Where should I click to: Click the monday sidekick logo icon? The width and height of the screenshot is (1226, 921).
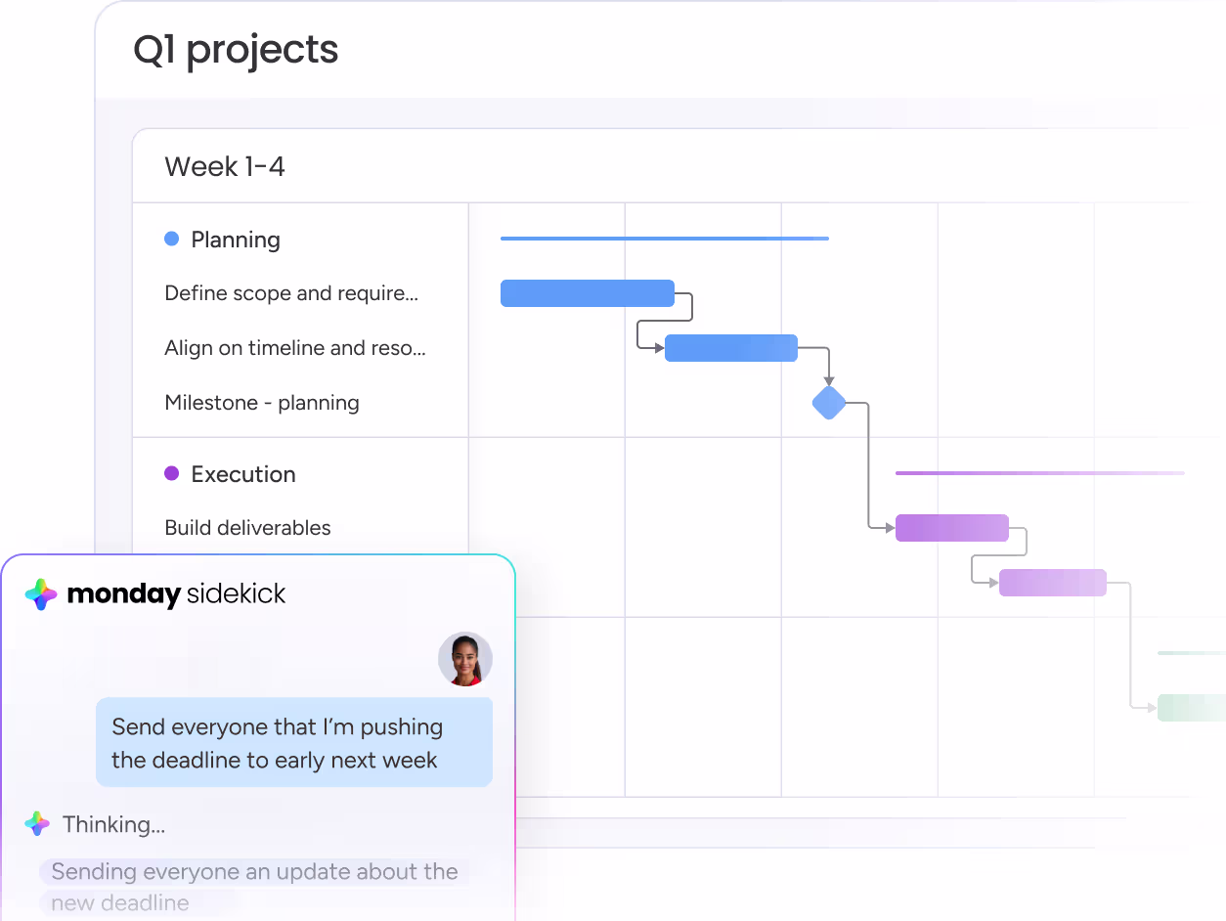41,594
